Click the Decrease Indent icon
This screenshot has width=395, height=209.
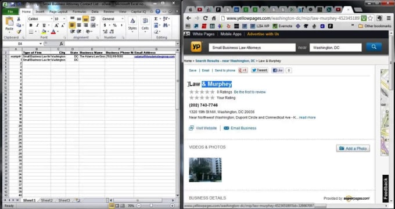[72, 31]
